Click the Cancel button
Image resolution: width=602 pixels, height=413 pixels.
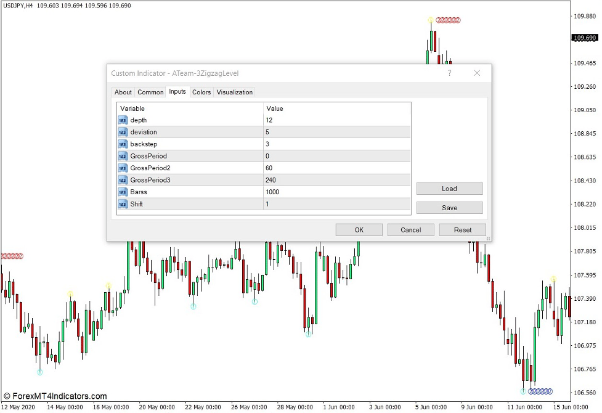coord(410,230)
